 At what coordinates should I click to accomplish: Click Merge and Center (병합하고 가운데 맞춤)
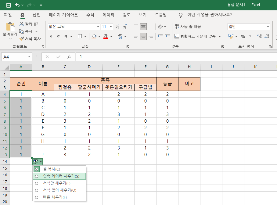195,36
